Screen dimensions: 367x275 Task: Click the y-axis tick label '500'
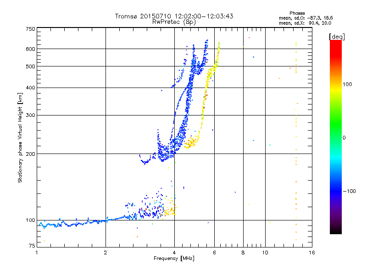click(30, 66)
